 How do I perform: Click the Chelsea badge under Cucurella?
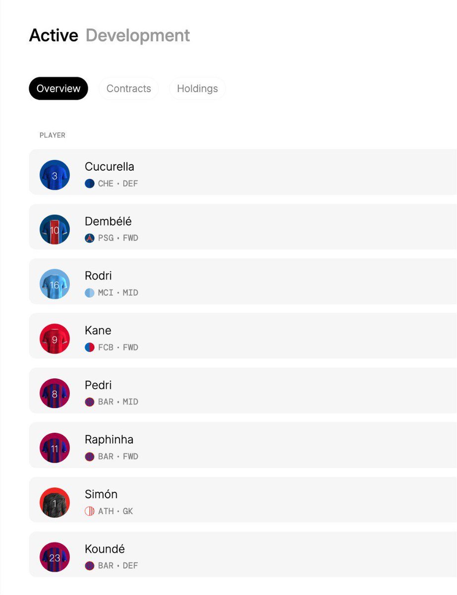90,183
